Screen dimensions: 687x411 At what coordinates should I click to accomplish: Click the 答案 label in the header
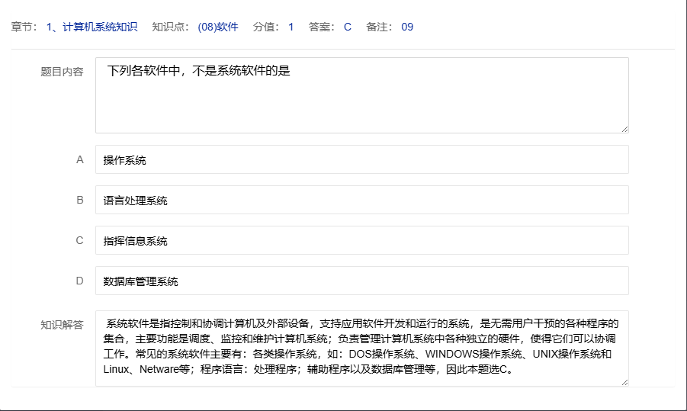(322, 27)
